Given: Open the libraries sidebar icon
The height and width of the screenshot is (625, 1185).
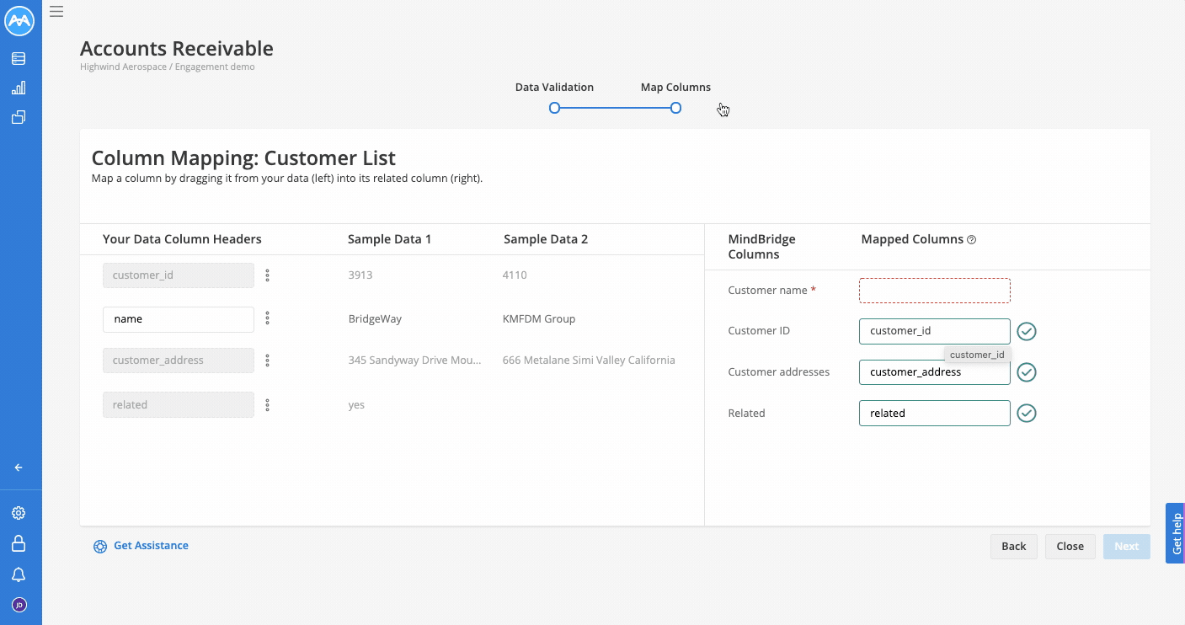Looking at the screenshot, I should click(19, 117).
